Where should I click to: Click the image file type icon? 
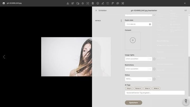(4, 3)
